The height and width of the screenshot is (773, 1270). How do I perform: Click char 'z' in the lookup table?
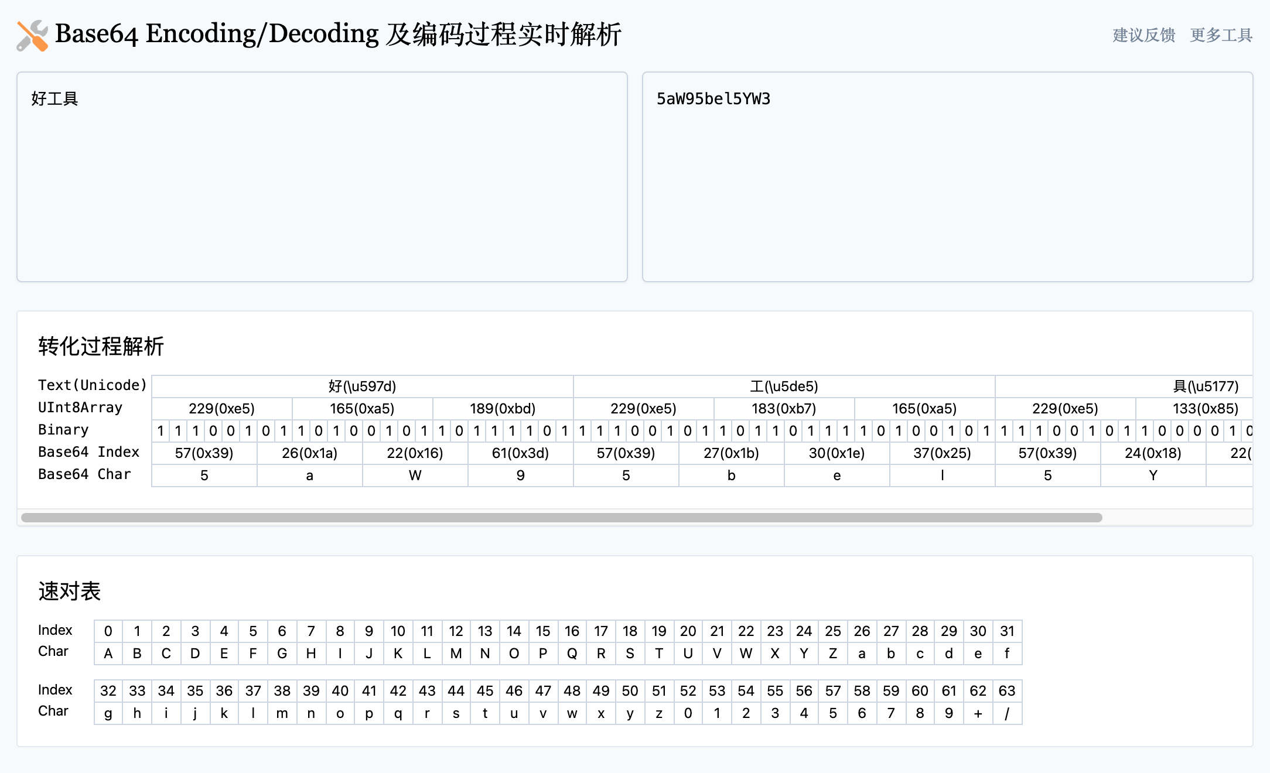pyautogui.click(x=659, y=713)
